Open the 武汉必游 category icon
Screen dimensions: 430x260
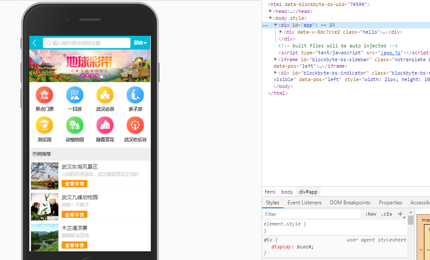(x=105, y=95)
